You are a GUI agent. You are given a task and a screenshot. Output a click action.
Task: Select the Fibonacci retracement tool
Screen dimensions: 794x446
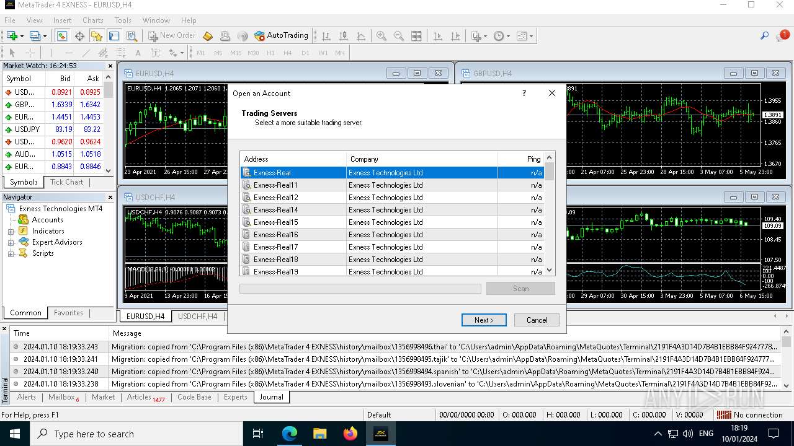click(120, 53)
